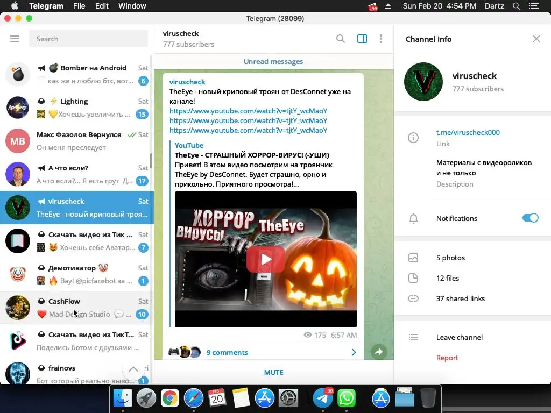The width and height of the screenshot is (551, 413).
Task: Click the chat list scrollbar
Action: (151, 161)
